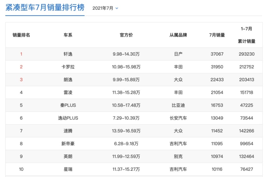Image resolution: width=268 pixels, height=177 pixels.
Task: Select price 9.98-14.30万
Action: 126,54
